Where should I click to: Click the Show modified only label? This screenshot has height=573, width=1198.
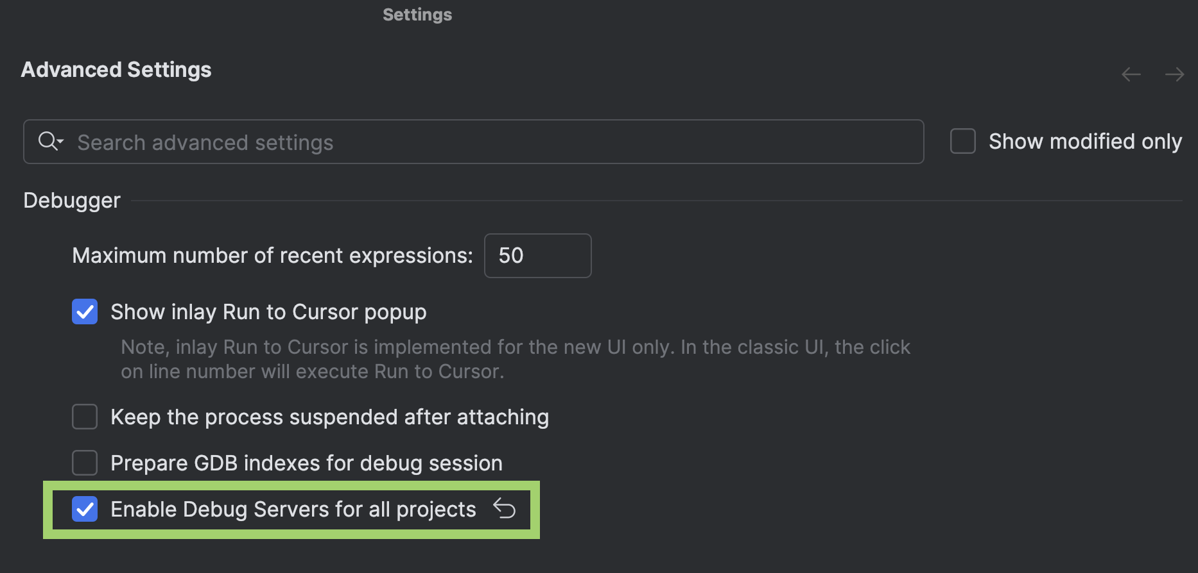tap(1085, 141)
